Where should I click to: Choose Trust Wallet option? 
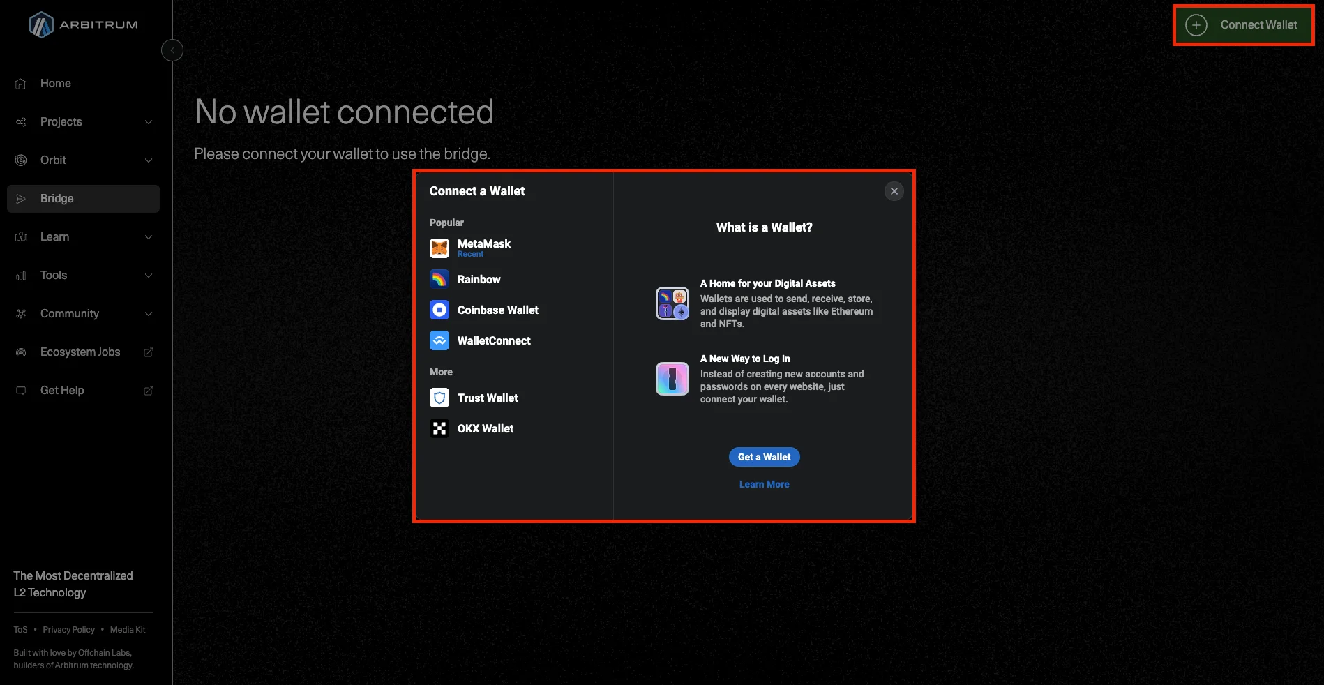514,398
